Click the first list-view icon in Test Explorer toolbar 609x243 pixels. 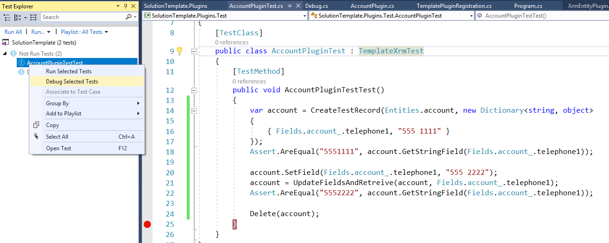(x=7, y=17)
